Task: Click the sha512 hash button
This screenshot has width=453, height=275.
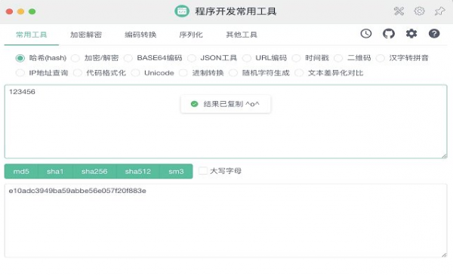Action: coord(138,172)
